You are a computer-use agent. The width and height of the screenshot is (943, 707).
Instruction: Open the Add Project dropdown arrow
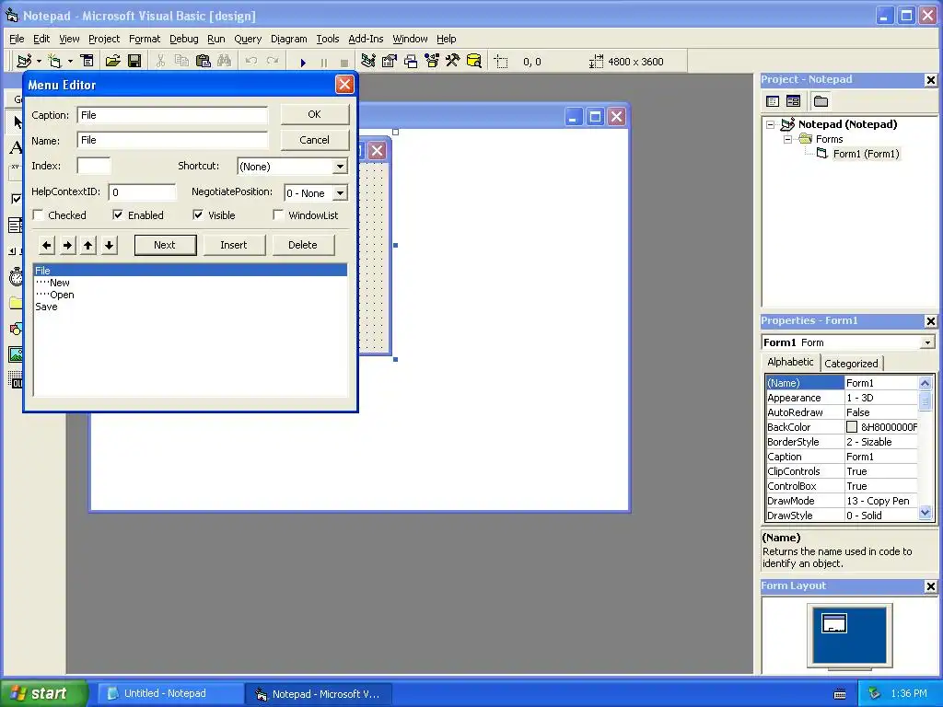pos(39,62)
